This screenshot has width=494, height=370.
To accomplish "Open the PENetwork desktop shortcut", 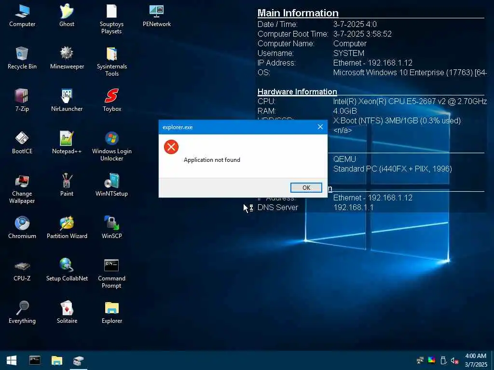I will [157, 16].
